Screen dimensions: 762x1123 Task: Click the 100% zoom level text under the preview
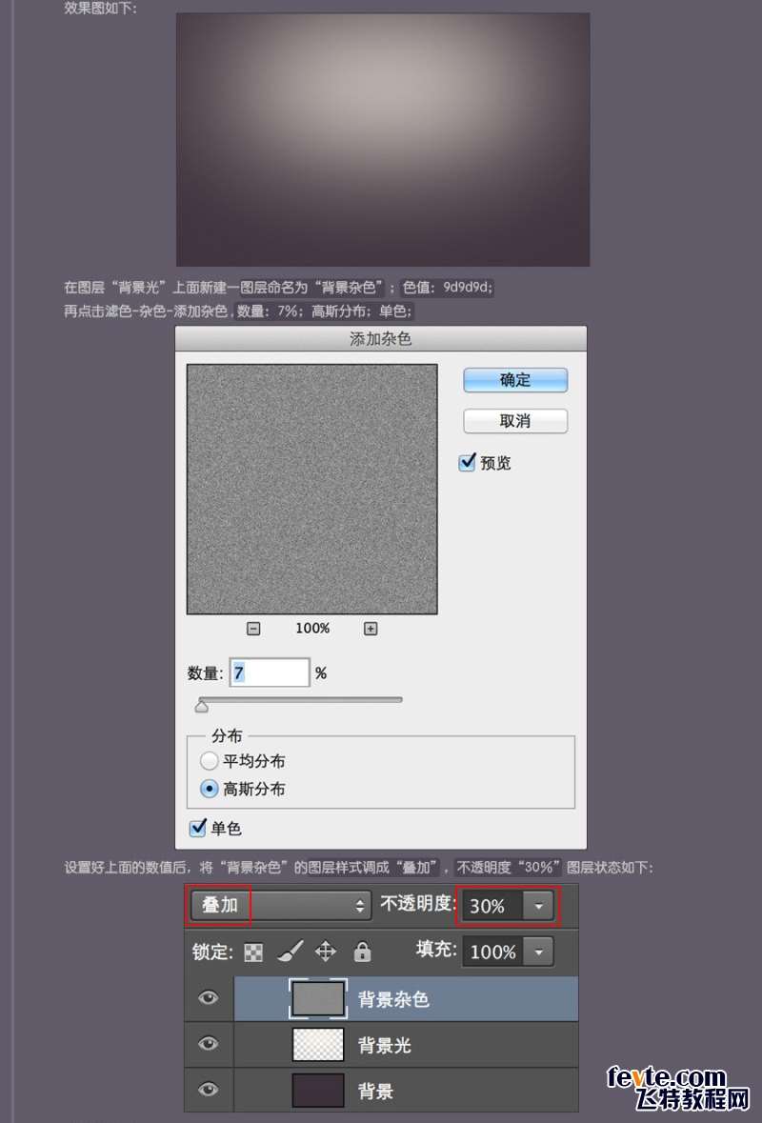(313, 628)
